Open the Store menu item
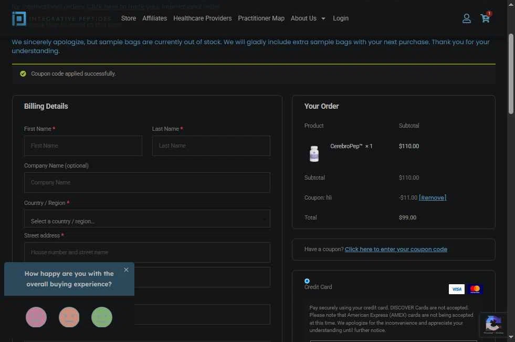 point(129,18)
